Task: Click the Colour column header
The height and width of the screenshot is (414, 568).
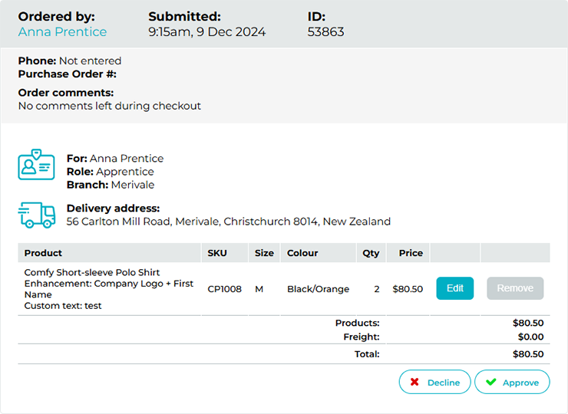Action: (x=302, y=253)
